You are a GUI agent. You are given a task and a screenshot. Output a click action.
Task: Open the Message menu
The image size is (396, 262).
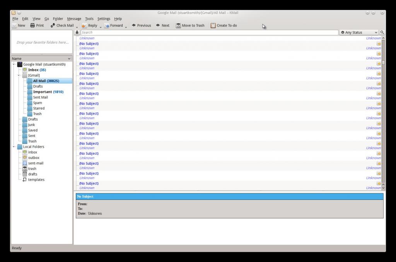[x=74, y=19]
